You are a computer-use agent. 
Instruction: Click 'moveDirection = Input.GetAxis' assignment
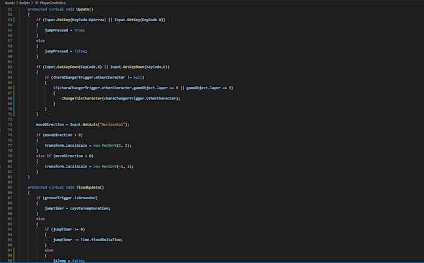(67, 124)
